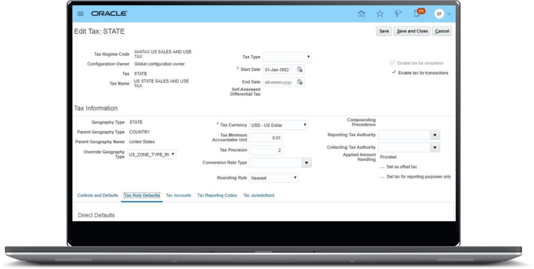
Task: Open the End Date calendar picker
Action: [300, 82]
